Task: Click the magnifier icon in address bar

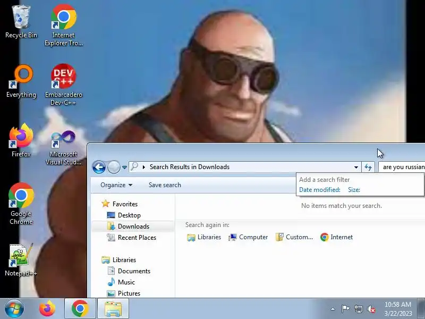Action: pos(134,166)
